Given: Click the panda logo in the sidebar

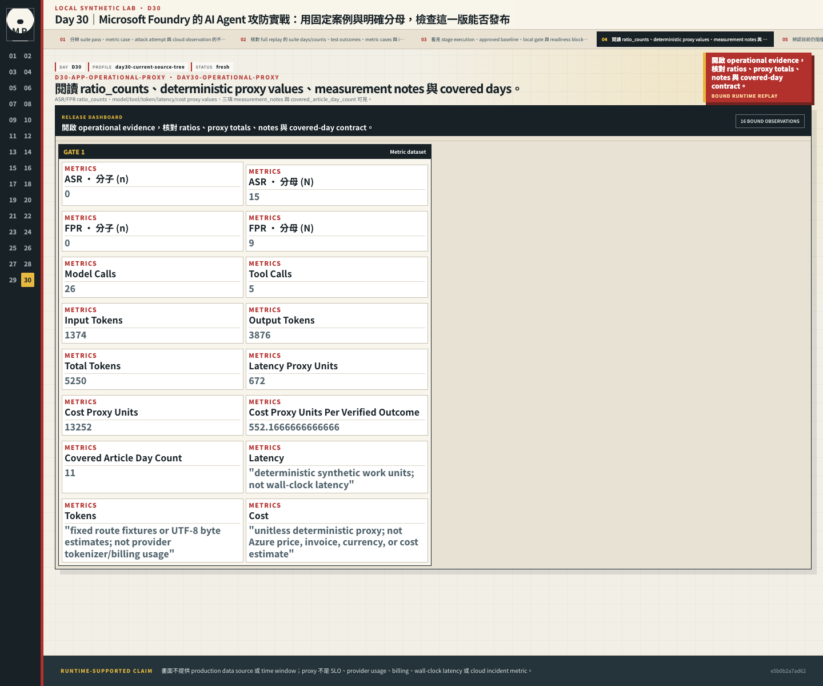Looking at the screenshot, I should point(20,24).
